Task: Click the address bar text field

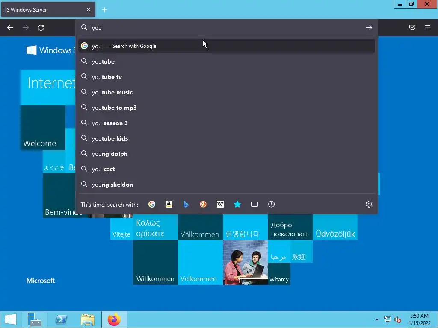Action: (x=226, y=28)
